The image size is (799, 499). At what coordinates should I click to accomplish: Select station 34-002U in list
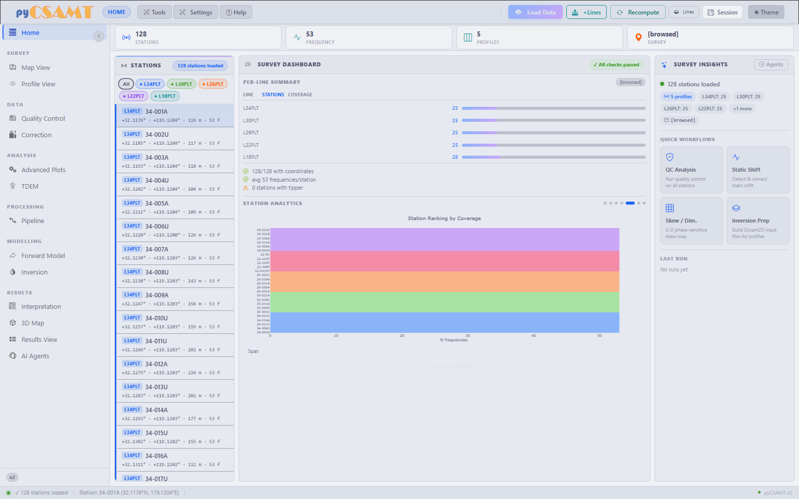tap(175, 138)
